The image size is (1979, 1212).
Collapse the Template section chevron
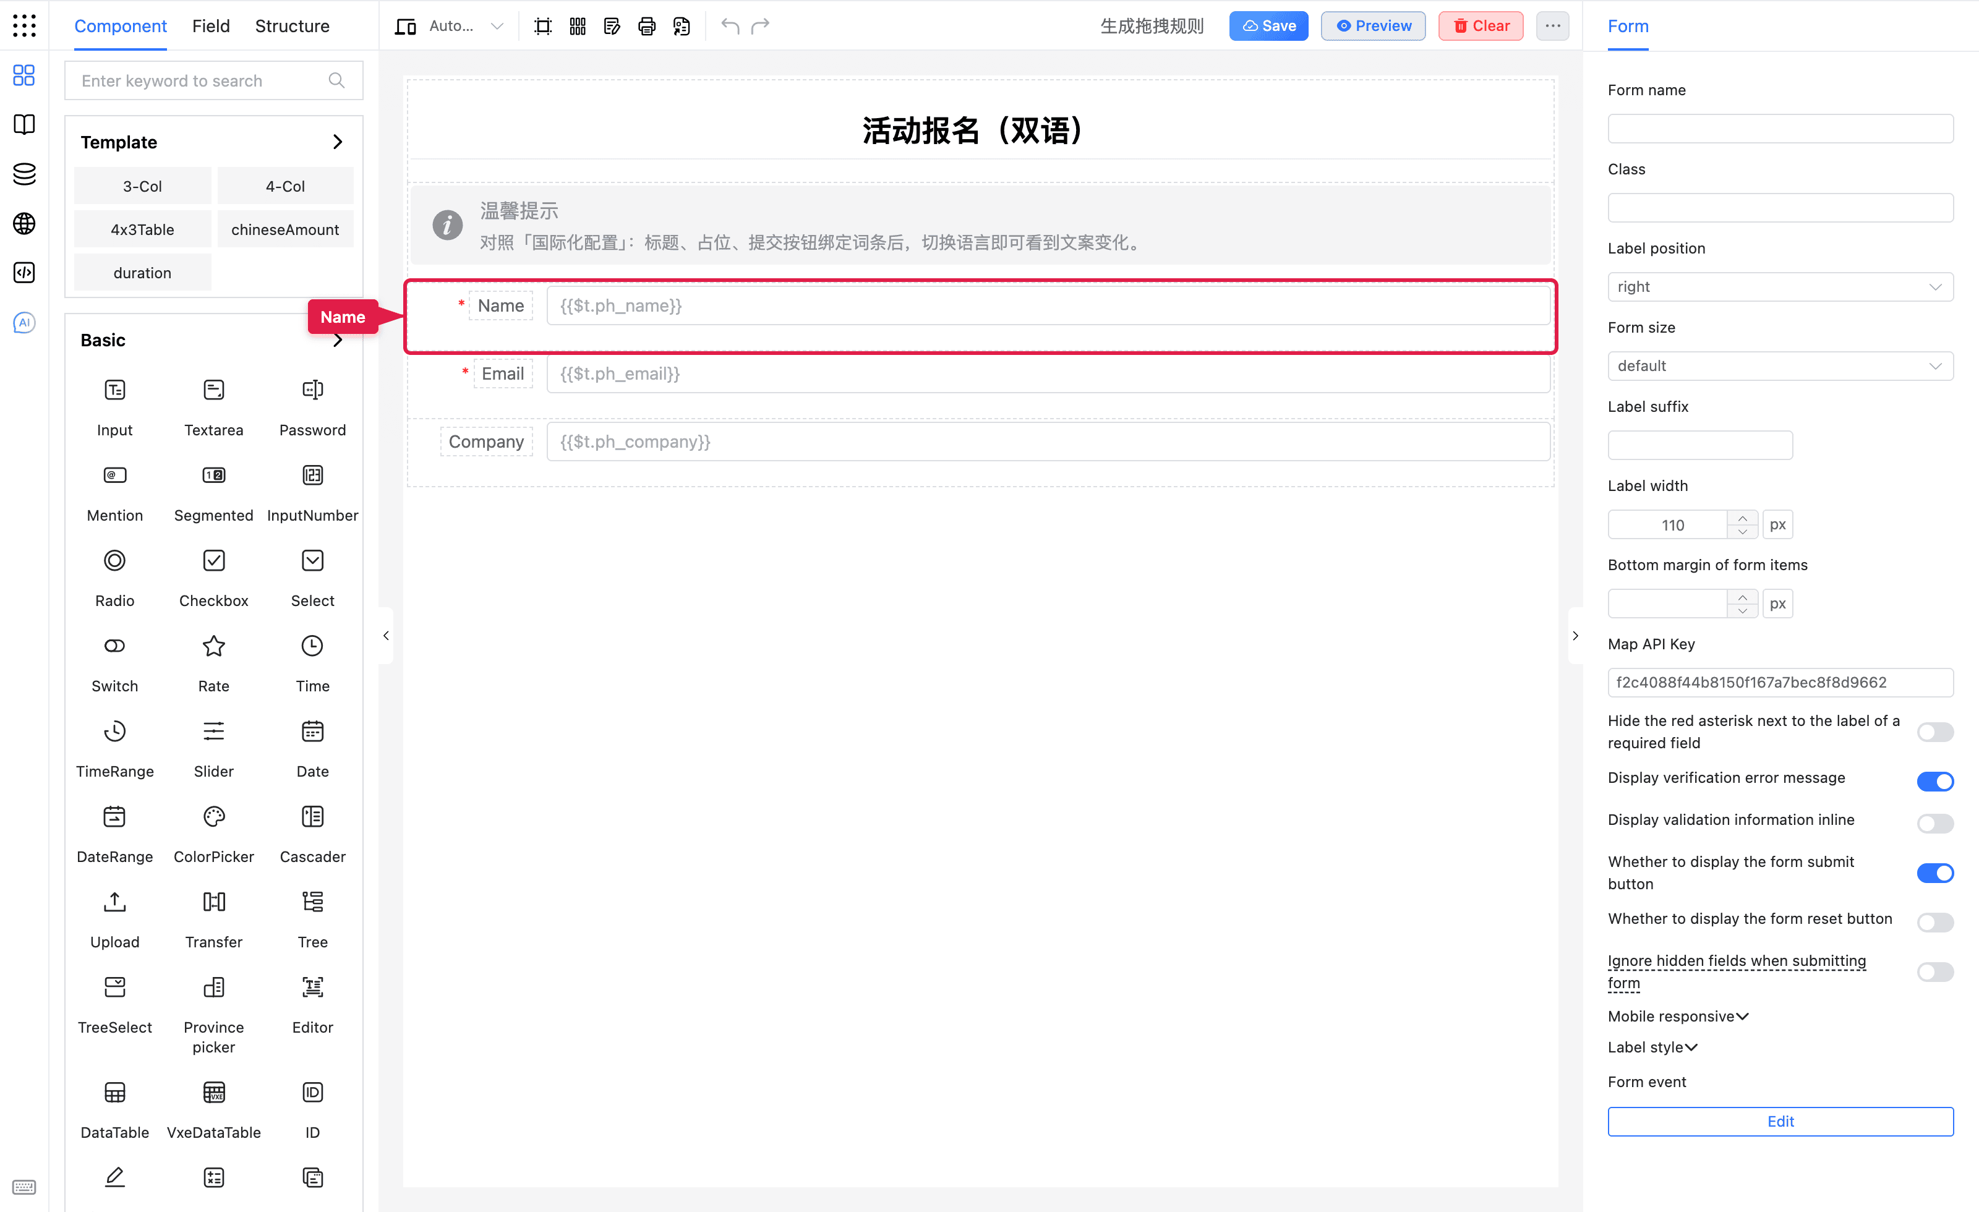click(337, 142)
